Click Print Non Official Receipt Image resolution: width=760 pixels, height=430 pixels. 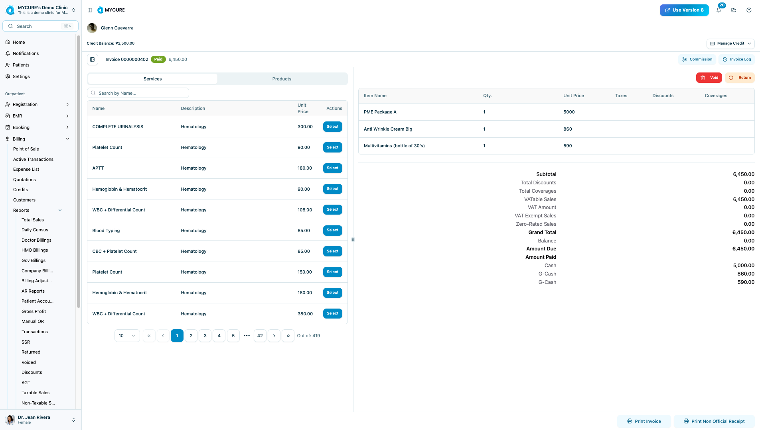pyautogui.click(x=714, y=421)
